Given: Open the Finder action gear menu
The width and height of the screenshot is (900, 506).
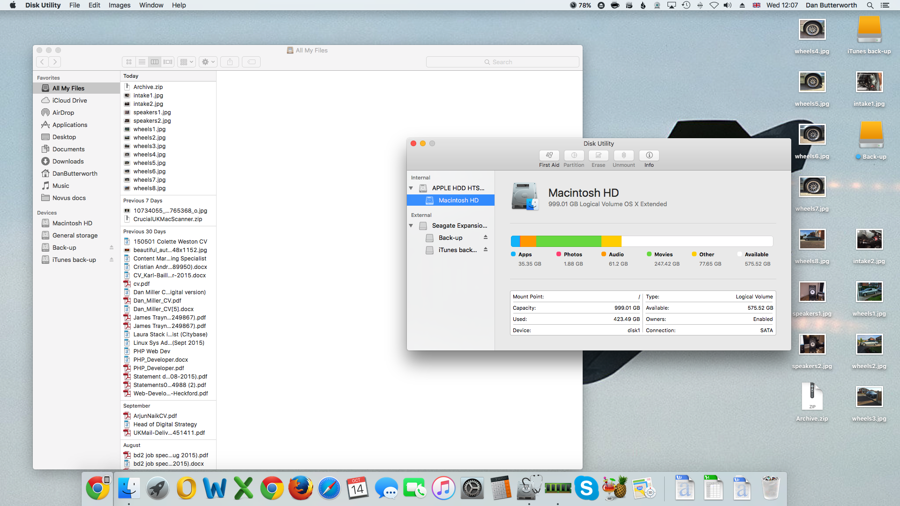Looking at the screenshot, I should [208, 62].
